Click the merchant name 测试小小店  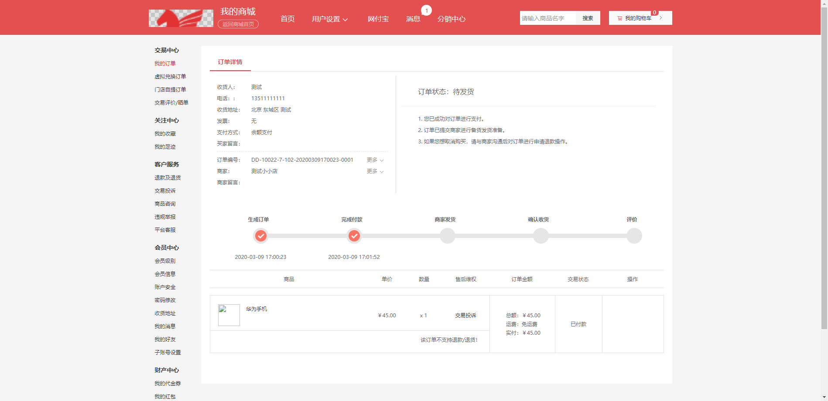tap(264, 171)
